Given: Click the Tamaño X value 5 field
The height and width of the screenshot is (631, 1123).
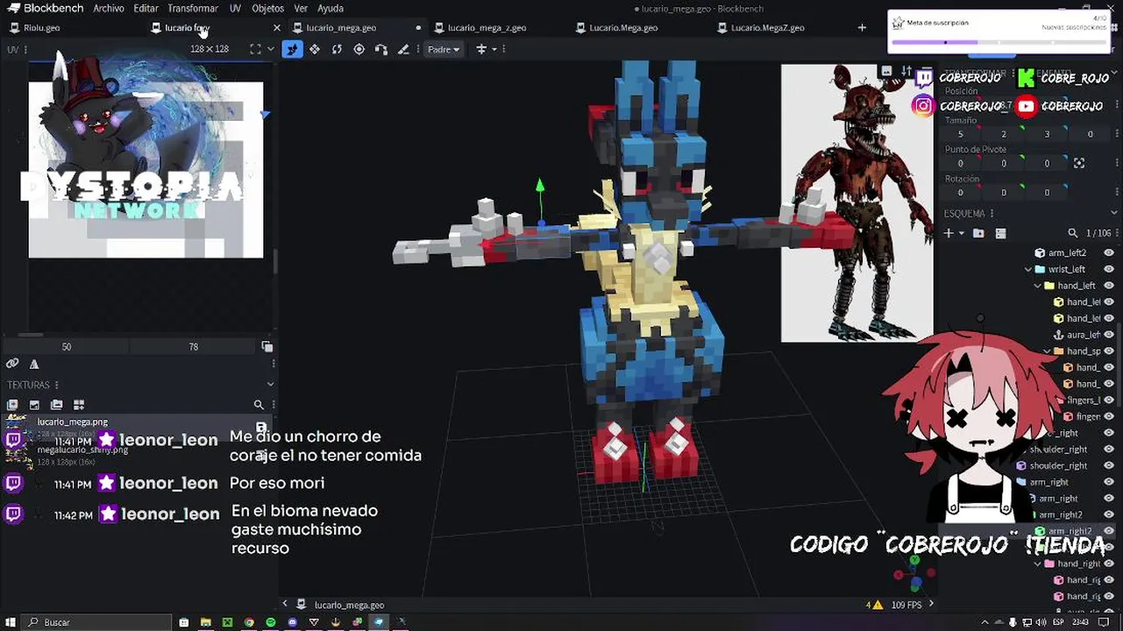Looking at the screenshot, I should pyautogui.click(x=961, y=134).
